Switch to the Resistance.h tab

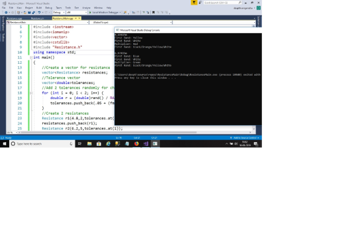pyautogui.click(x=38, y=18)
